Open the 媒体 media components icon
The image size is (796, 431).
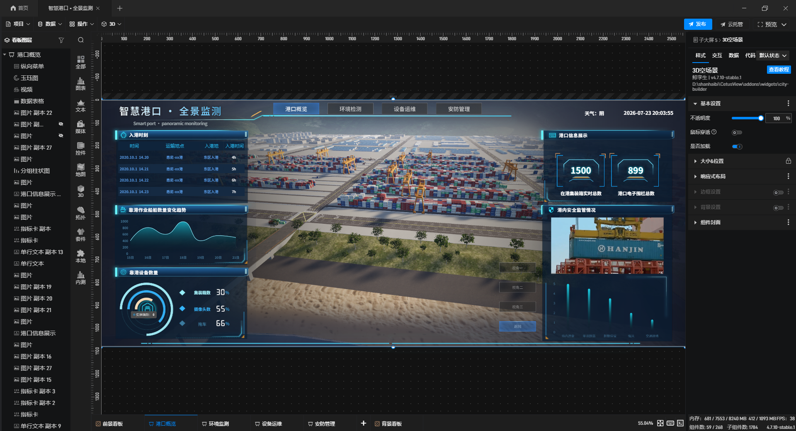(x=80, y=127)
